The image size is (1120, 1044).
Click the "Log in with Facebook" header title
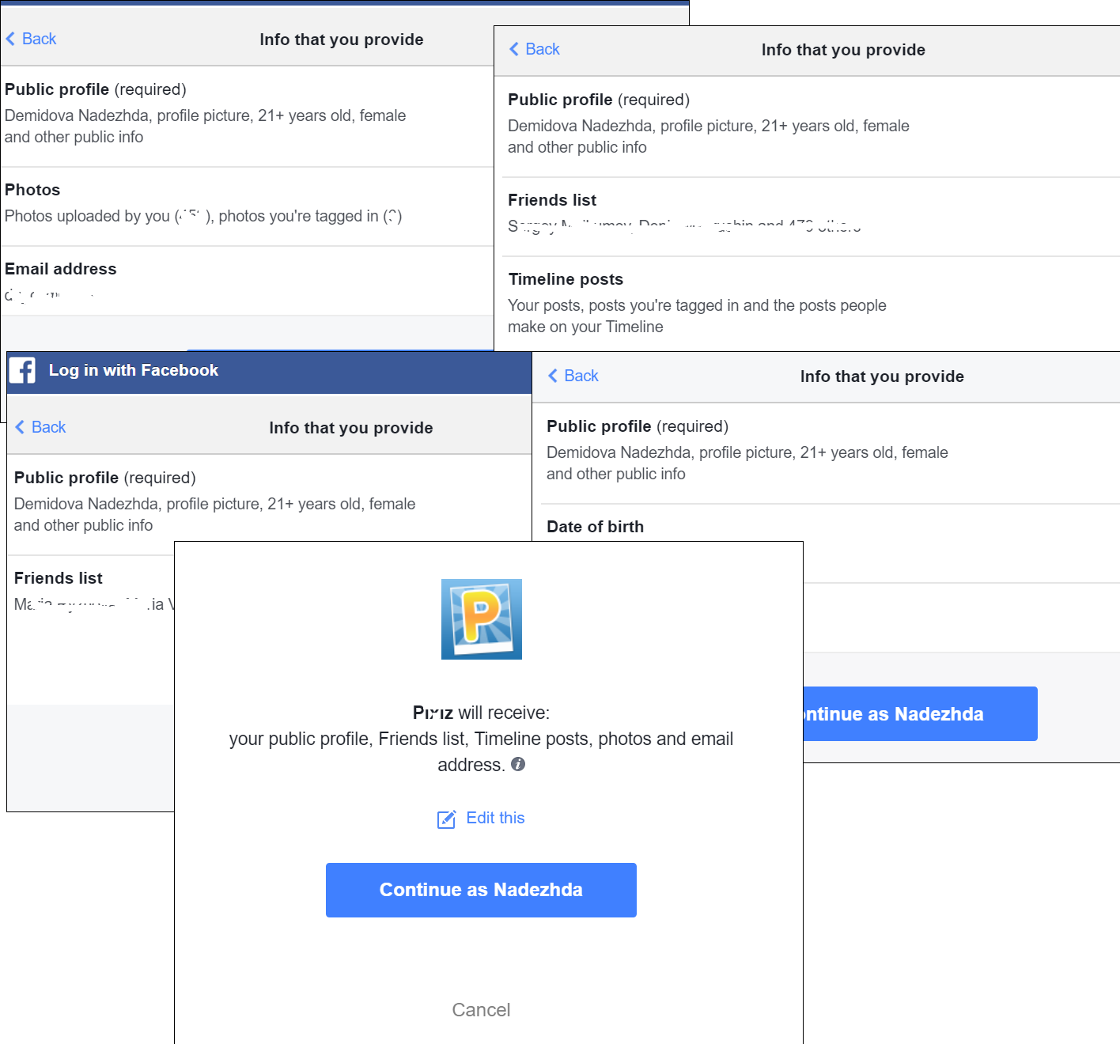coord(134,370)
